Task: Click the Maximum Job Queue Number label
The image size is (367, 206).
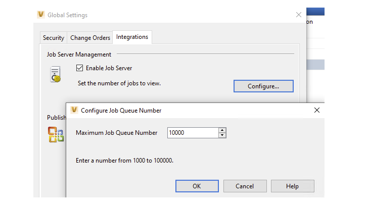Action: click(x=117, y=133)
